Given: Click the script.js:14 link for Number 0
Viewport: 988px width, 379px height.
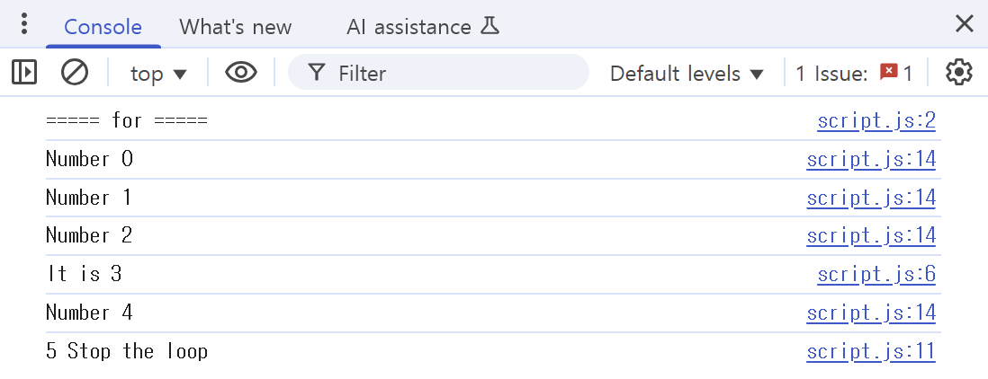Looking at the screenshot, I should [870, 160].
